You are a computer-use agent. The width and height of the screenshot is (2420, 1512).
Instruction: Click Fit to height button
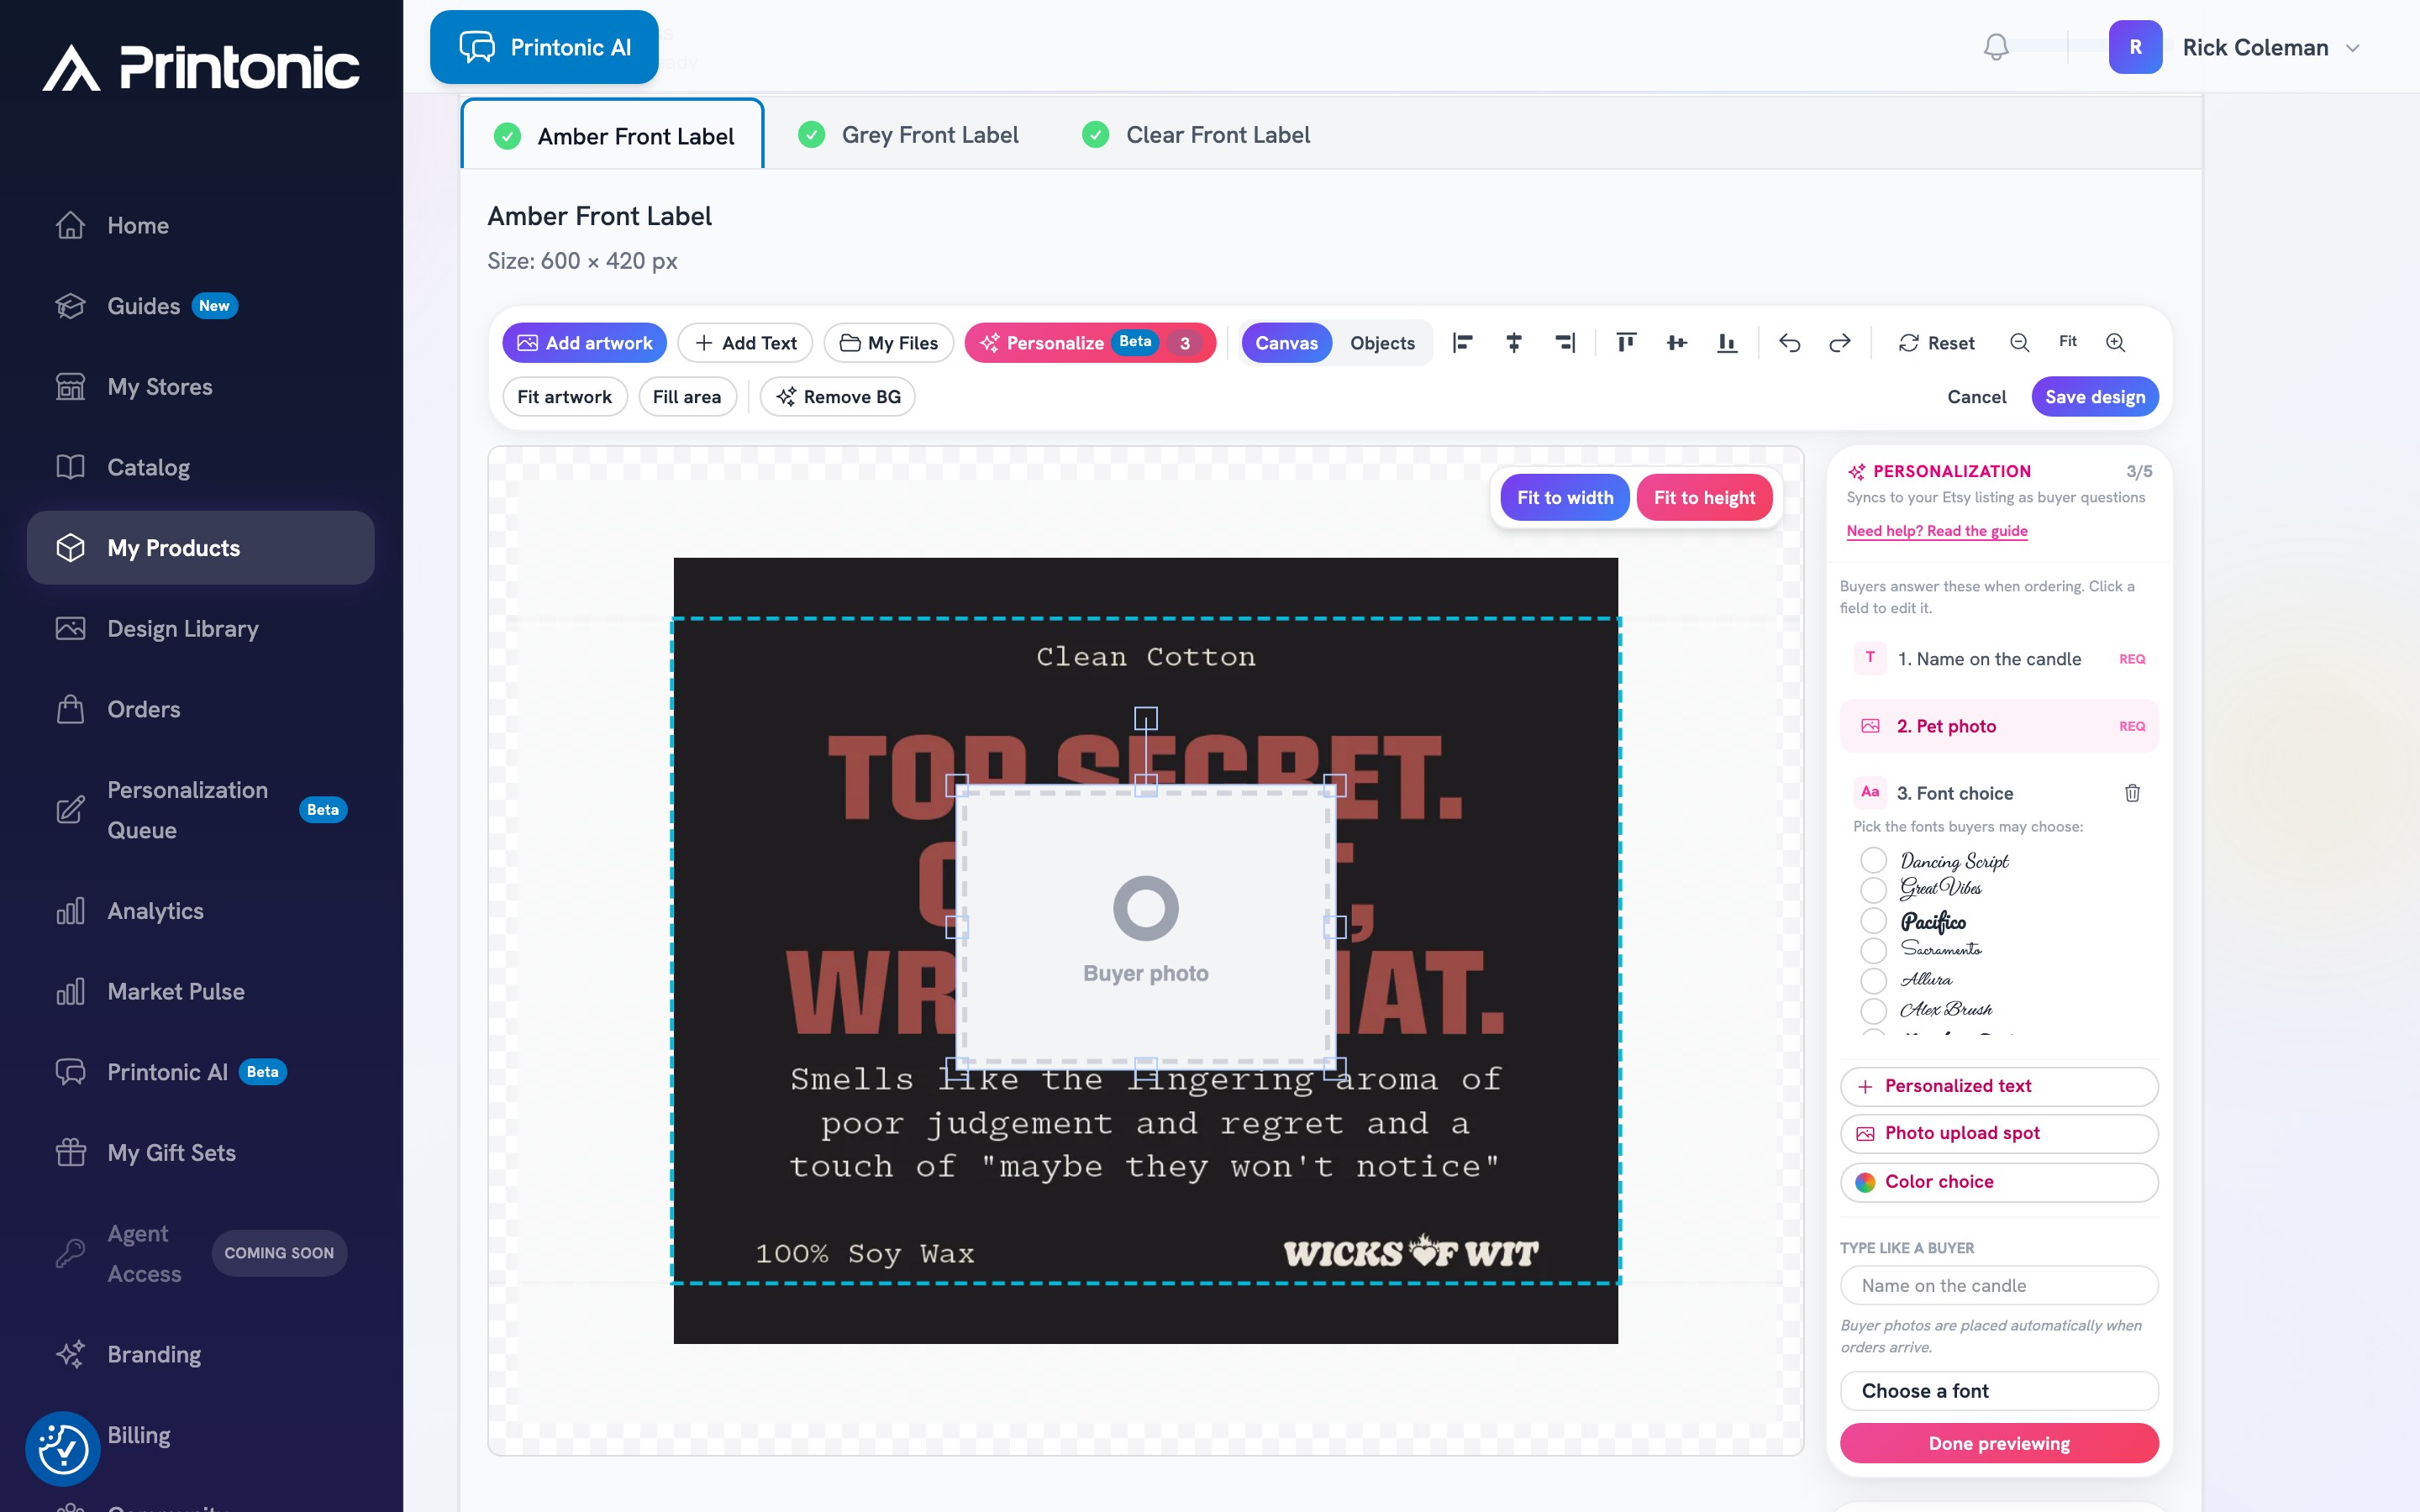pos(1704,498)
